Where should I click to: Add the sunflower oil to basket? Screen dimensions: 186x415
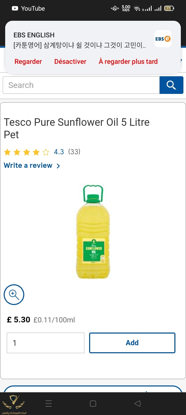pos(132,343)
